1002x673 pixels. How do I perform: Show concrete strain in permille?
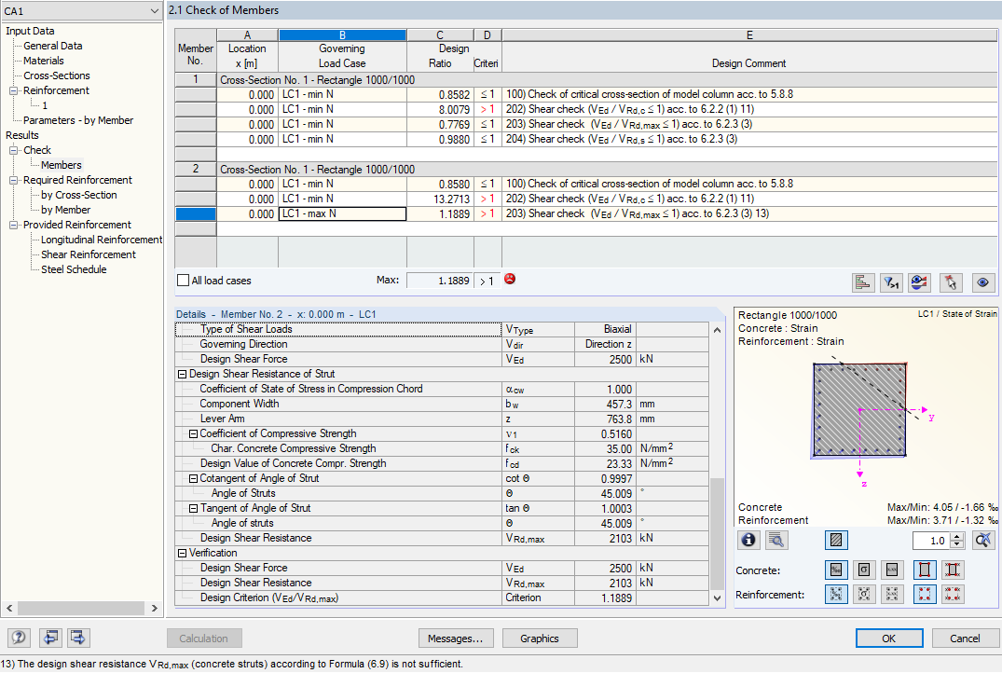836,570
